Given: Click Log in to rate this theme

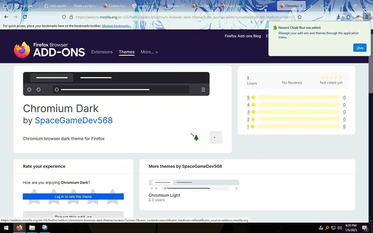Looking at the screenshot, I should (x=73, y=196).
